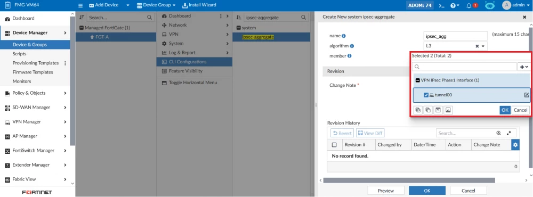Click the Add Device button
This screenshot has width=533, height=197.
click(104, 5)
